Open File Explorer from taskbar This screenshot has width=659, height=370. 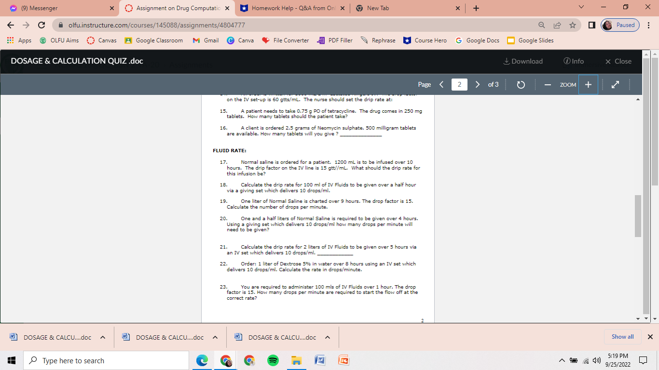297,360
